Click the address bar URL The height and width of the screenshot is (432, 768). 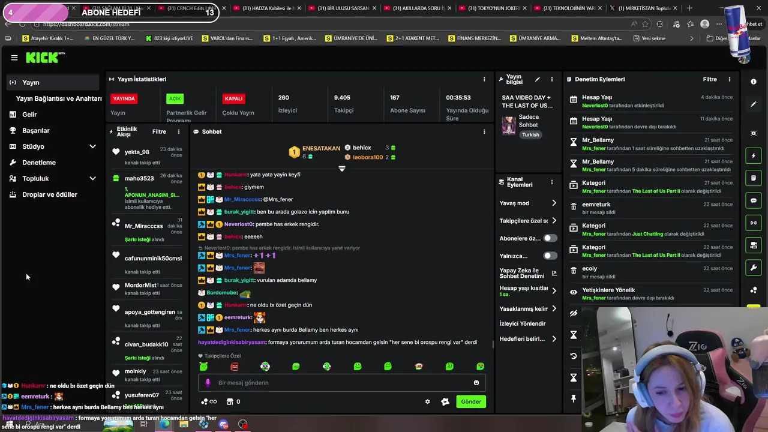coord(86,24)
